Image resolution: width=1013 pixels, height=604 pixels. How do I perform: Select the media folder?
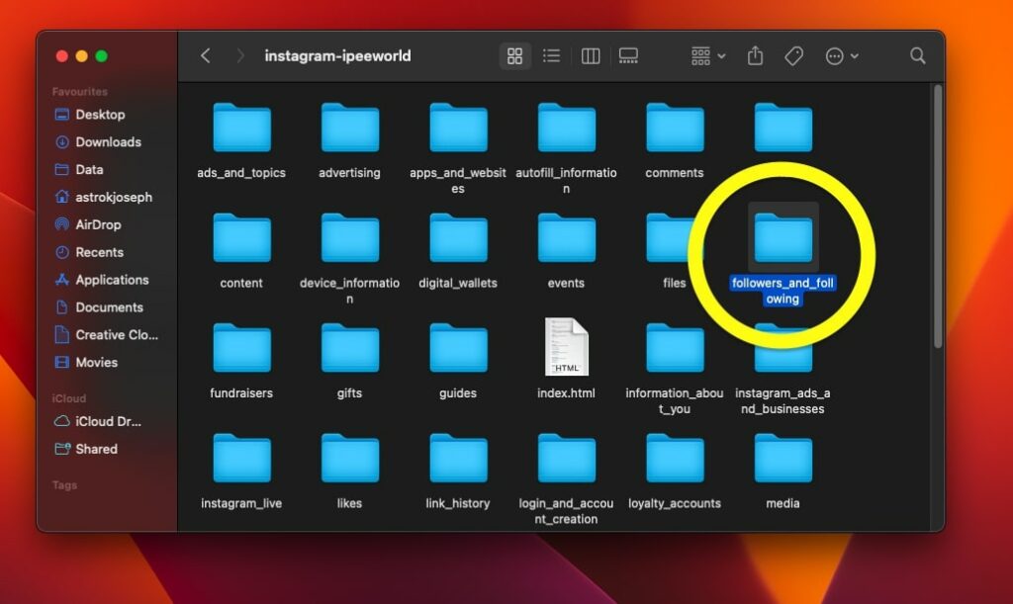coord(783,459)
